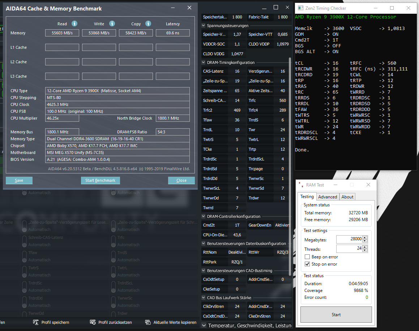The height and width of the screenshot is (331, 419).
Task: Click the Read info icon in AIDA64
Action: 74,23
